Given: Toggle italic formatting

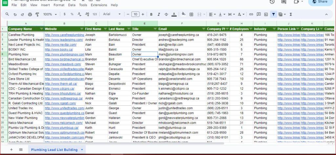Looking at the screenshot, I should (159, 14).
